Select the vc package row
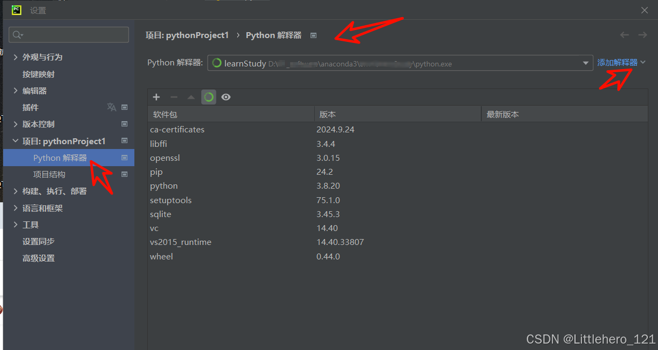This screenshot has width=658, height=350. tap(398, 228)
